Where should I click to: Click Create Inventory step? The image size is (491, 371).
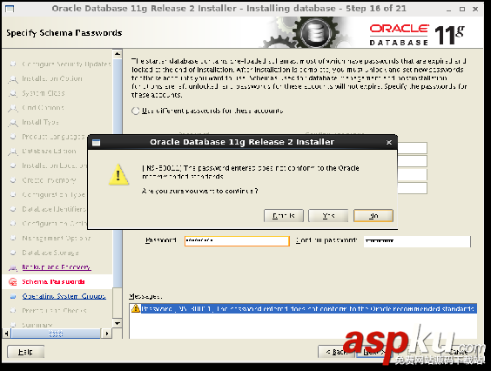tap(49, 180)
